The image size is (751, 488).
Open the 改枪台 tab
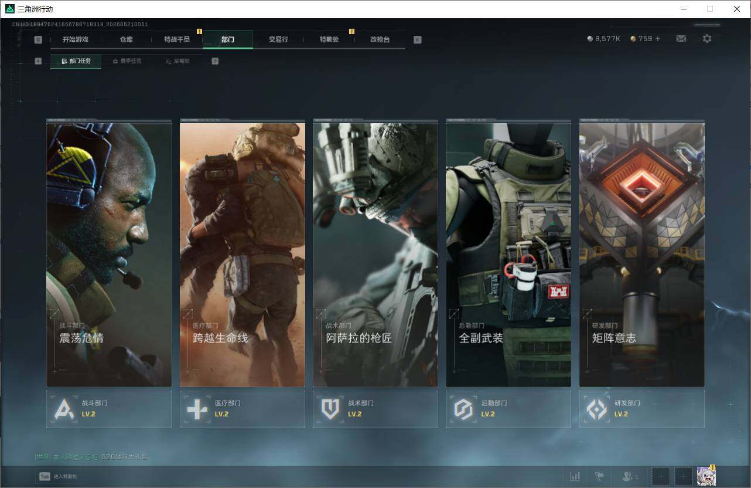click(380, 40)
